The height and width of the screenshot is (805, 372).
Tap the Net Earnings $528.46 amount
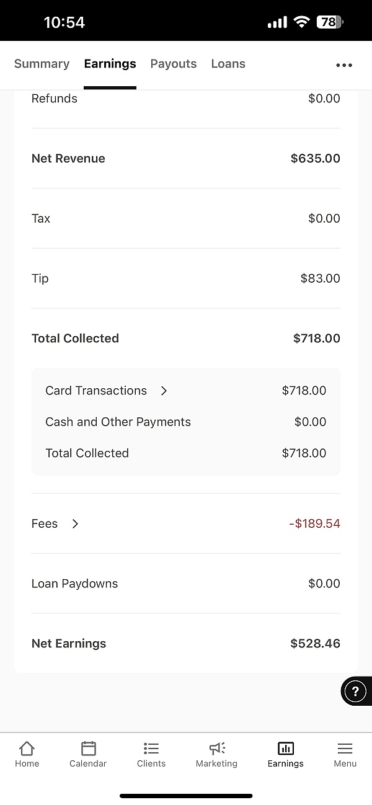click(315, 644)
